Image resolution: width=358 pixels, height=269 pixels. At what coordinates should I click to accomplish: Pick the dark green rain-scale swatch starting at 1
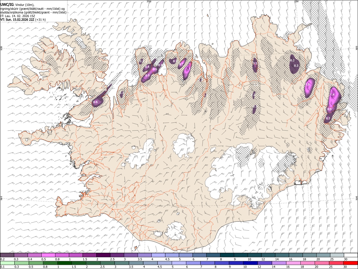(x=64, y=263)
